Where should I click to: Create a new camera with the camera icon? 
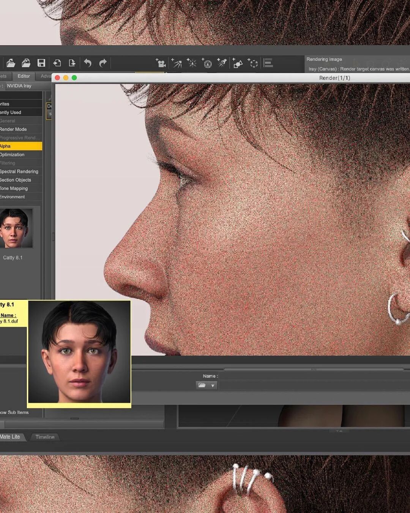tap(161, 63)
